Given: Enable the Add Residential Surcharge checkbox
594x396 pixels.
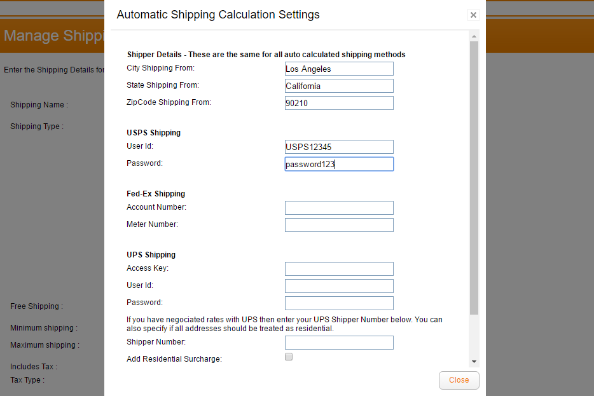Looking at the screenshot, I should tap(289, 357).
